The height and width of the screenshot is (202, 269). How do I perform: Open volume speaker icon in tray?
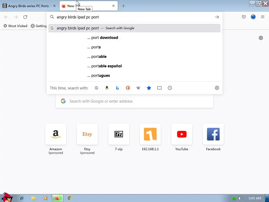pyautogui.click(x=240, y=198)
